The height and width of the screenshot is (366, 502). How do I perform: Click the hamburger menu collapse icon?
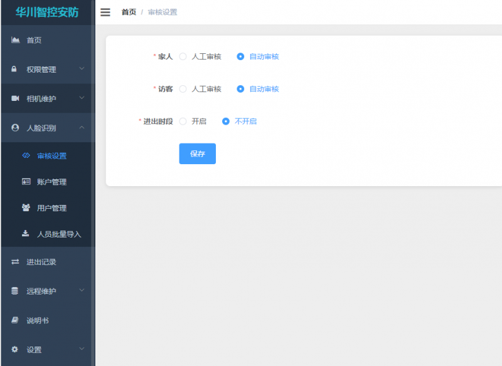(x=105, y=13)
